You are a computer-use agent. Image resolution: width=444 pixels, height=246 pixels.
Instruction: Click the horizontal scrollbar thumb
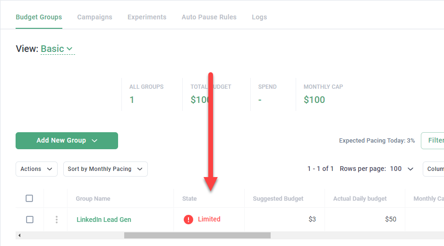coord(197,235)
